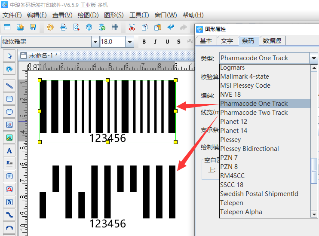This screenshot has height=236, width=319.
Task: Toggle underline U formatting
Action: 167,42
